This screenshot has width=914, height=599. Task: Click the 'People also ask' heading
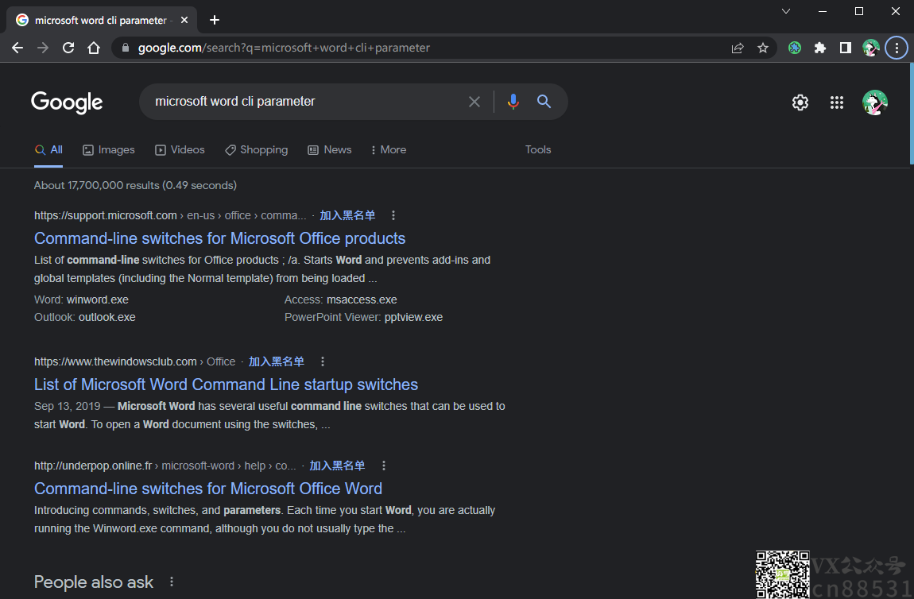(x=93, y=582)
